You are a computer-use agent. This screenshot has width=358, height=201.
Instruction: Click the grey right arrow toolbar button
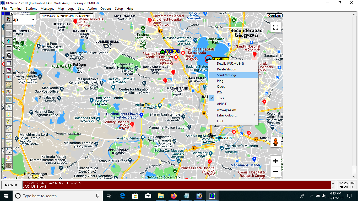click(9, 33)
